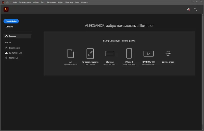Click the 1125 x 2436 пикс. size text
Image resolution: width=204 pixels, height=131 pixels.
(129, 65)
